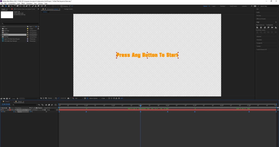This screenshot has width=279, height=147.
Task: Select Opacity keyframe at 01:00f
Action: click(86, 112)
